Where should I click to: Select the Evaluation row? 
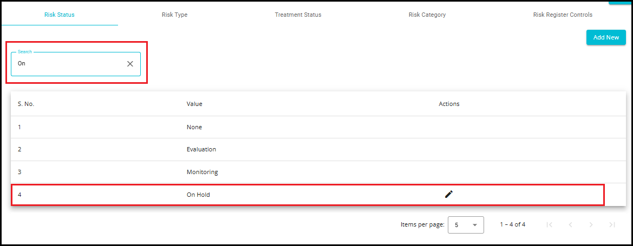click(x=201, y=149)
